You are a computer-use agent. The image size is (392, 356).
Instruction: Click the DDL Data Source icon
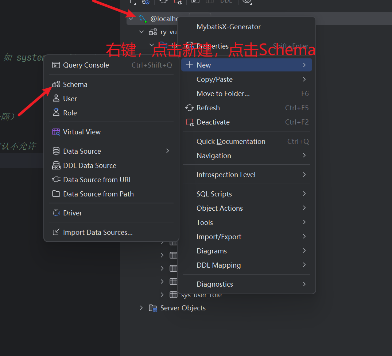[x=56, y=165]
